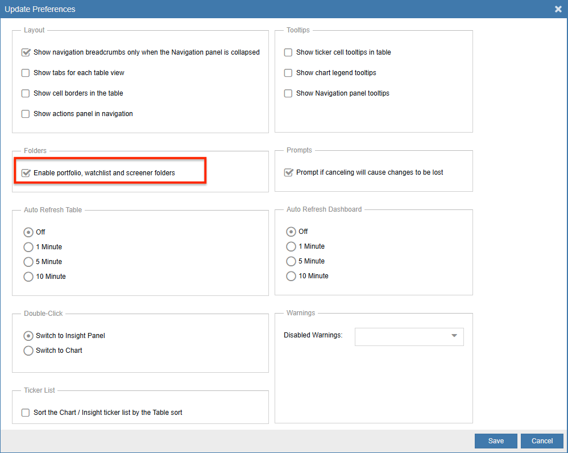Screen dimensions: 568x453
Task: Check Show cell borders in the table
Action: tap(26, 93)
